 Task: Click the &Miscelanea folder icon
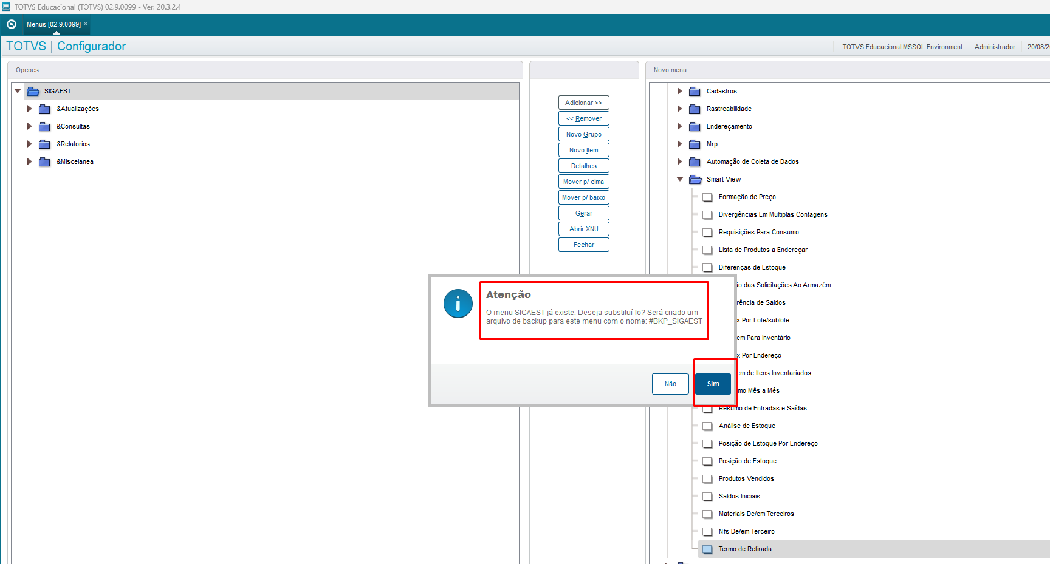tap(44, 162)
